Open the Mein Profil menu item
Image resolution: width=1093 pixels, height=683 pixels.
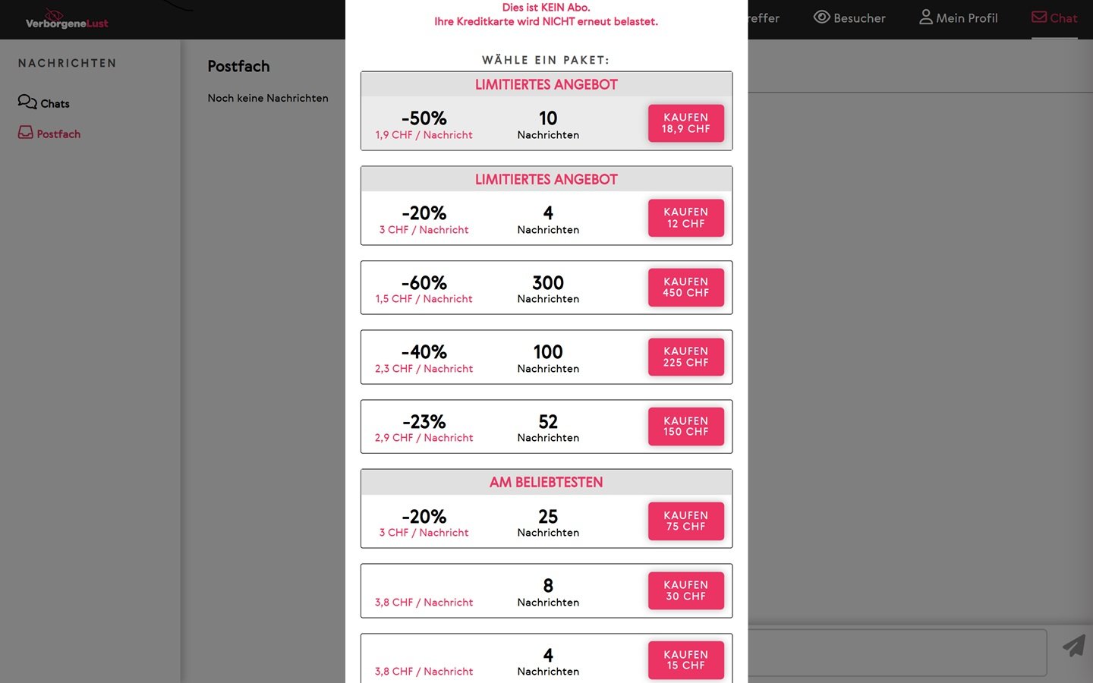(x=959, y=17)
